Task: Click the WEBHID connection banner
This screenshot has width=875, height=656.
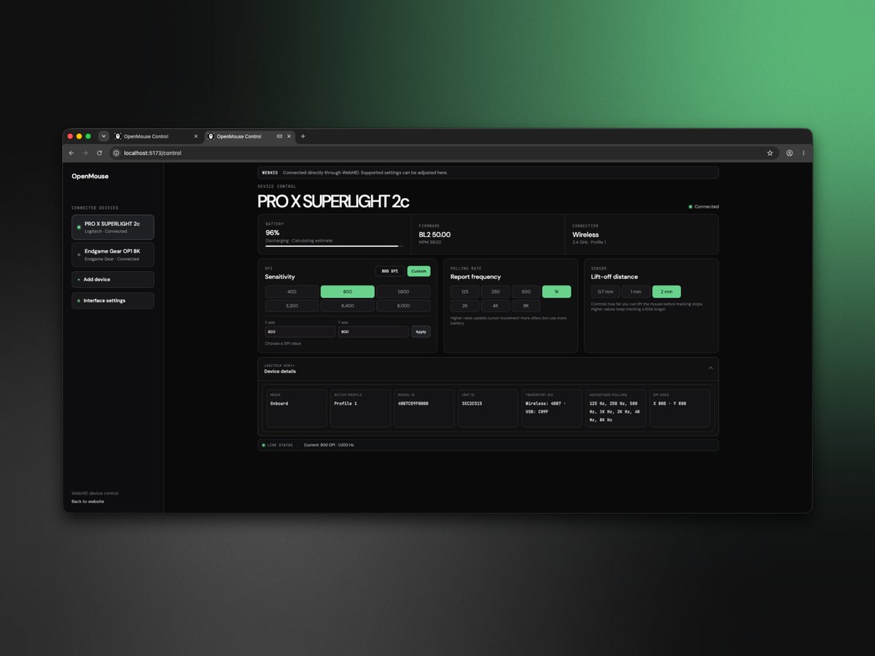Action: tap(488, 173)
